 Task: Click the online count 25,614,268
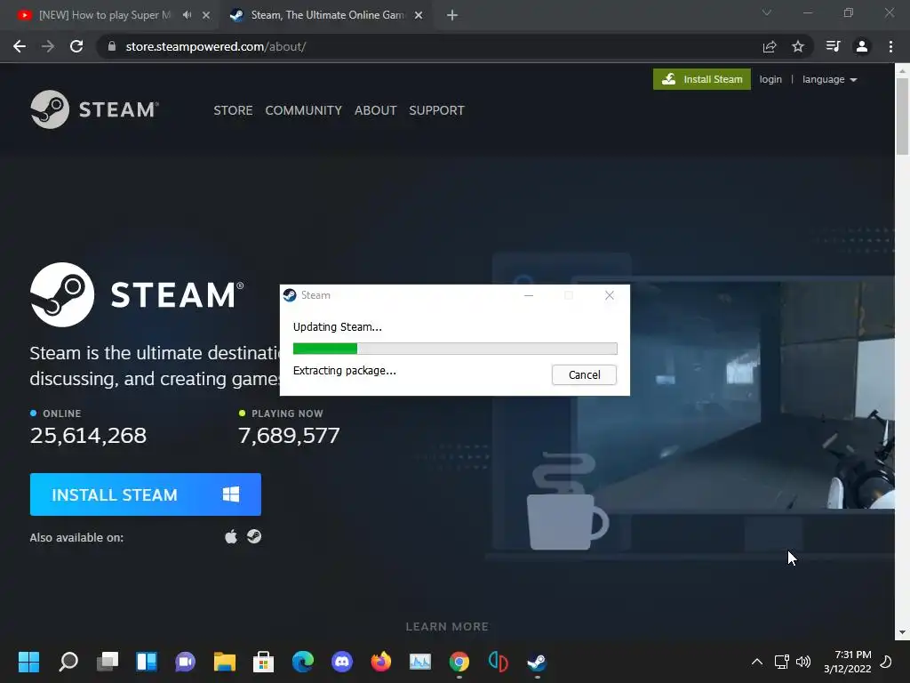88,435
